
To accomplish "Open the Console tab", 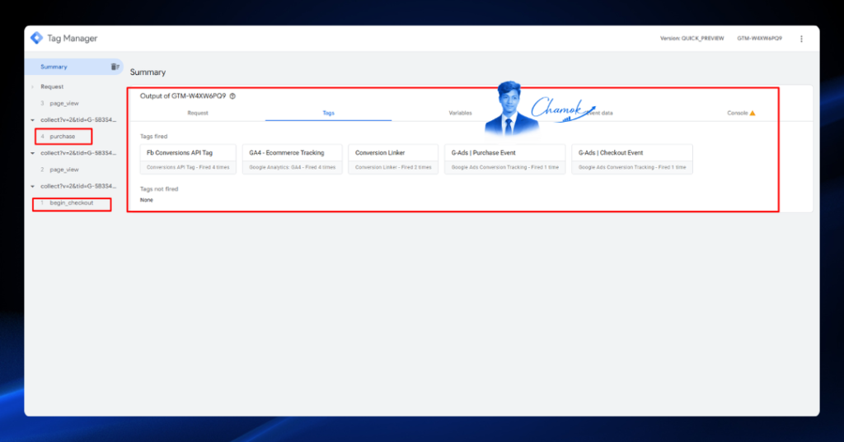I will pyautogui.click(x=738, y=113).
